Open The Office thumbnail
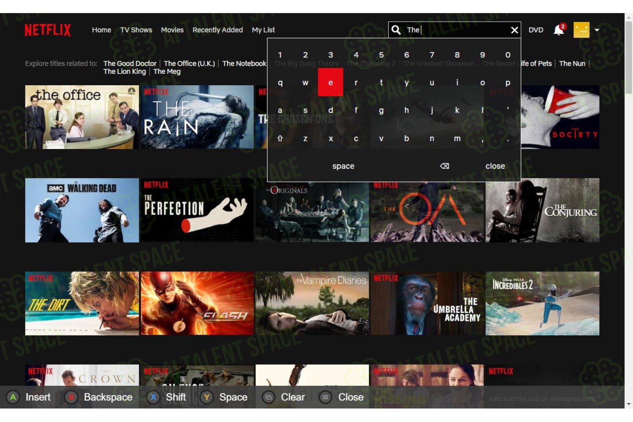Screen dimensions: 633x422 (x=82, y=117)
